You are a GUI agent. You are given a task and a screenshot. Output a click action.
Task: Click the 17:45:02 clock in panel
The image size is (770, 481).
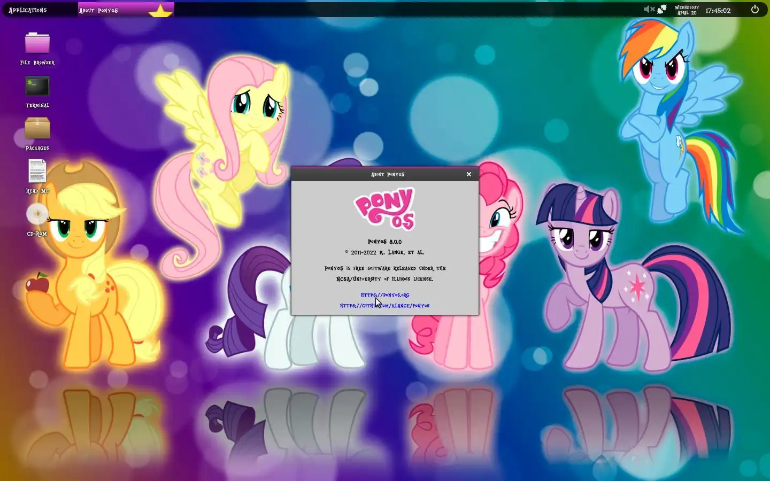(718, 10)
